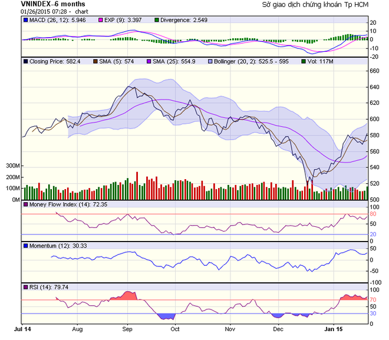This screenshot has width=389, height=340.
Task: Select the Closing Price legend marker
Action: (25, 61)
